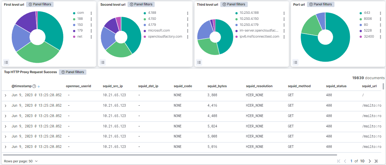This screenshot has height=165, width=386.
Task: Go to next page of table results
Action: [x=370, y=161]
